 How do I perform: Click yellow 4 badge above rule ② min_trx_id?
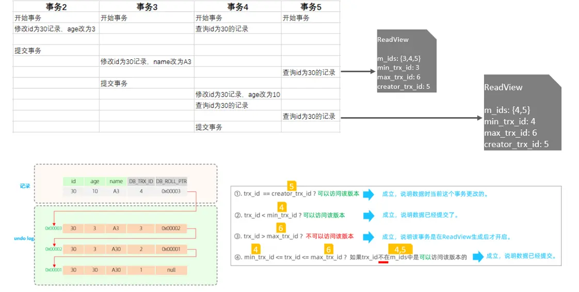pos(281,207)
